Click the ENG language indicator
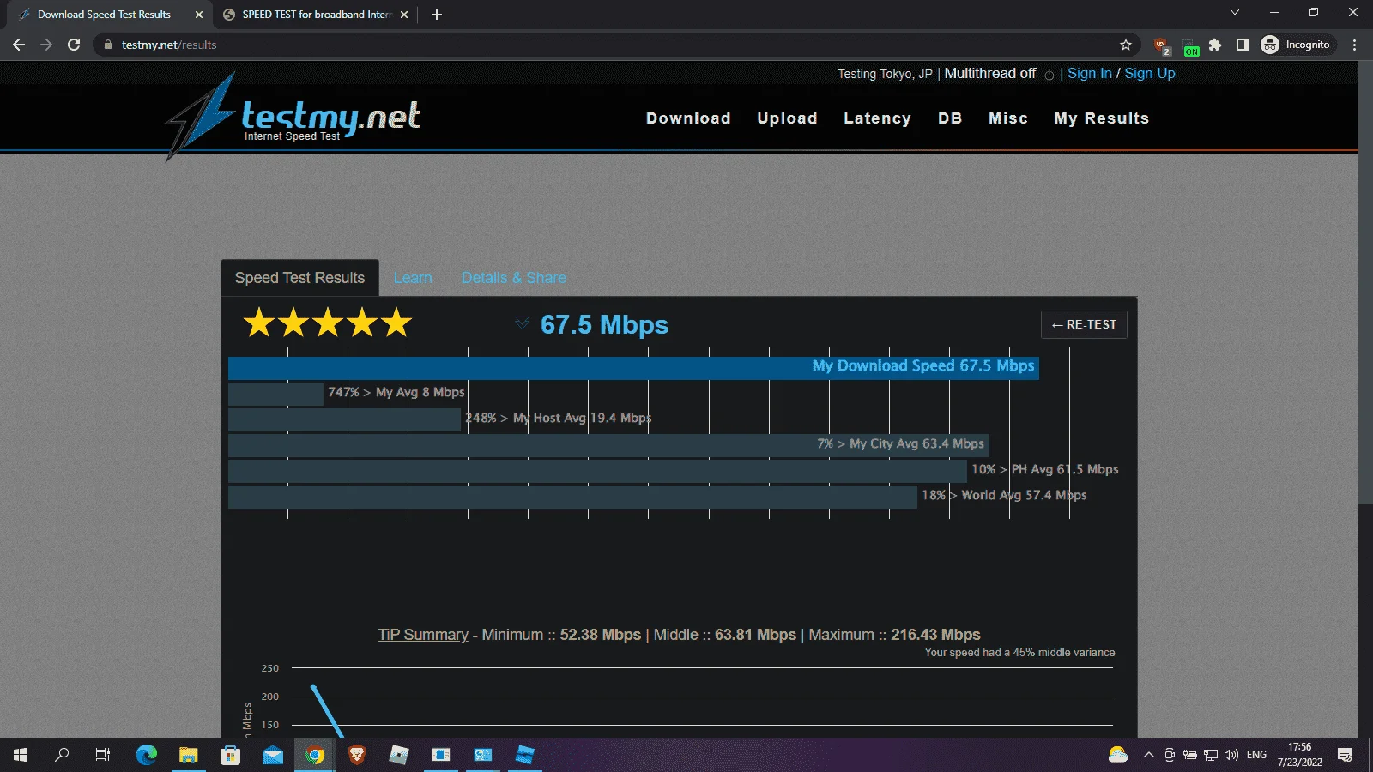This screenshot has width=1373, height=772. click(1256, 755)
